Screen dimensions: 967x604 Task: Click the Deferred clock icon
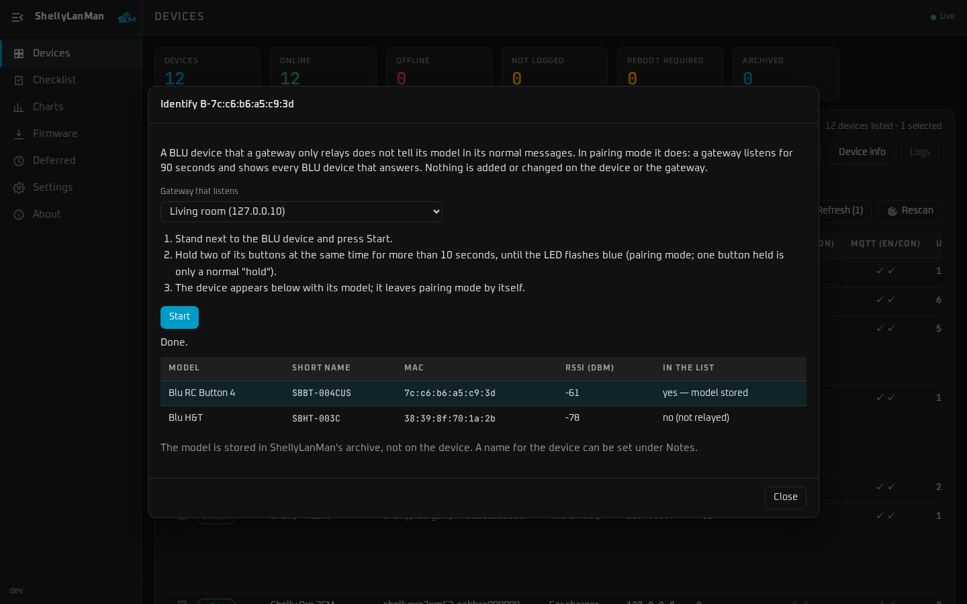[19, 161]
